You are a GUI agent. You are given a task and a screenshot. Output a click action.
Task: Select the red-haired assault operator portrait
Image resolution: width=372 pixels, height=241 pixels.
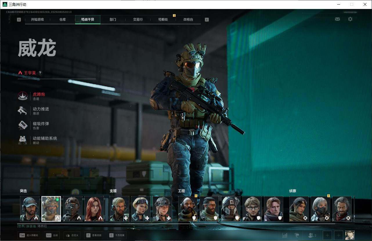[94, 209]
